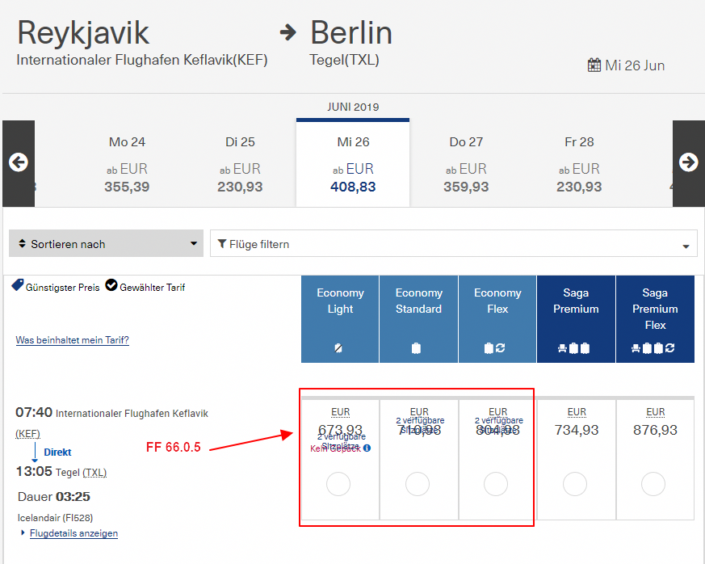The height and width of the screenshot is (564, 705).
Task: Open the Sortieren nach dropdown
Action: [x=106, y=244]
